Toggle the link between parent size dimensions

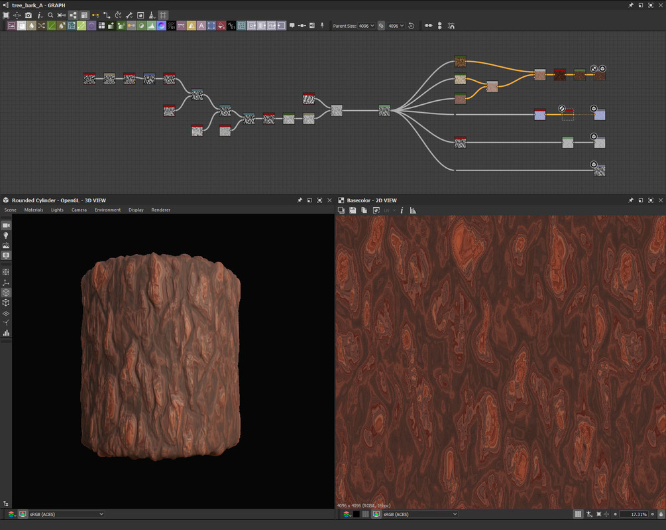[381, 26]
